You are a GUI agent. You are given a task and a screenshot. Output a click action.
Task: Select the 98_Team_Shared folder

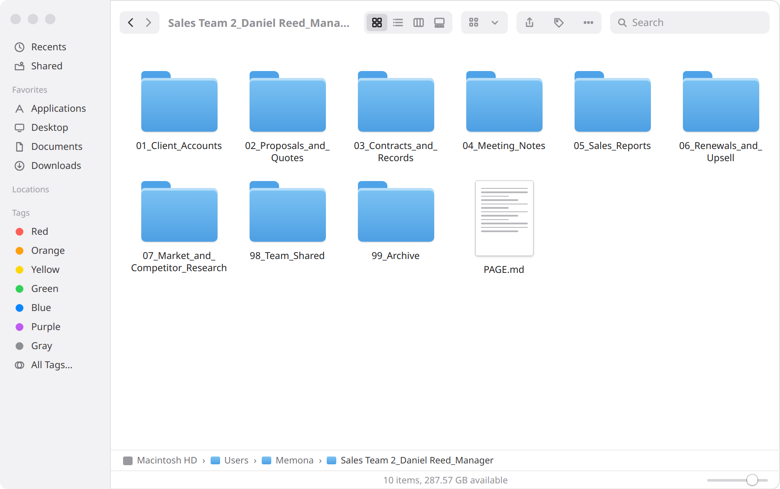coord(287,211)
